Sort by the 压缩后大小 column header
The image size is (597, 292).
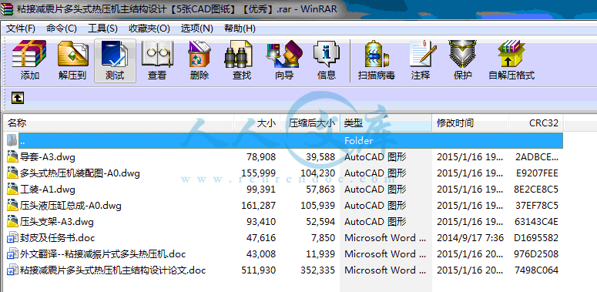click(310, 123)
